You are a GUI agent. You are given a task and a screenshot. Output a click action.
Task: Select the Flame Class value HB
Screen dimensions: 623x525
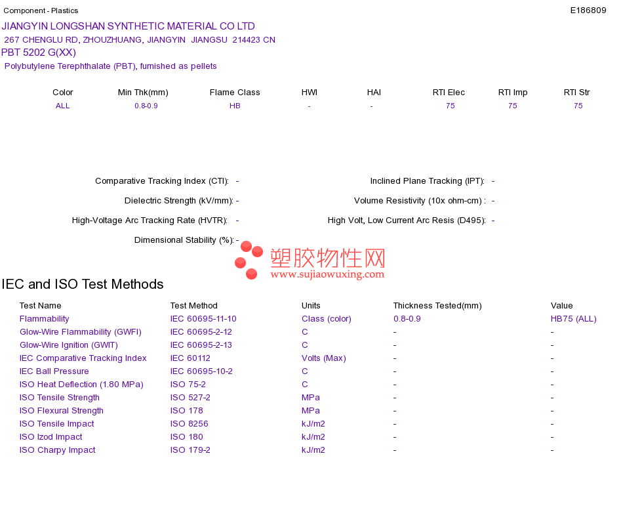point(235,106)
